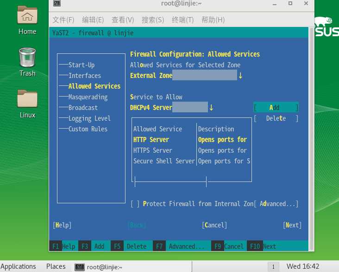
Task: Click the [Help] button
Action: [62, 225]
